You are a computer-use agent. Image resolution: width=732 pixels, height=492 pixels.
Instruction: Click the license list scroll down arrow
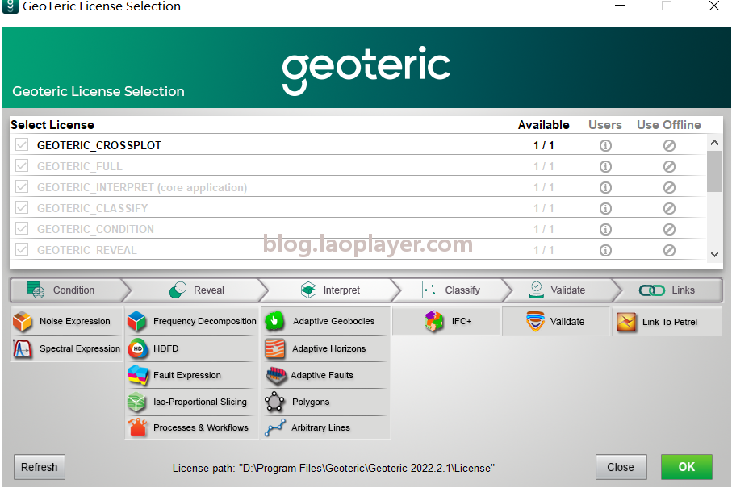[714, 254]
